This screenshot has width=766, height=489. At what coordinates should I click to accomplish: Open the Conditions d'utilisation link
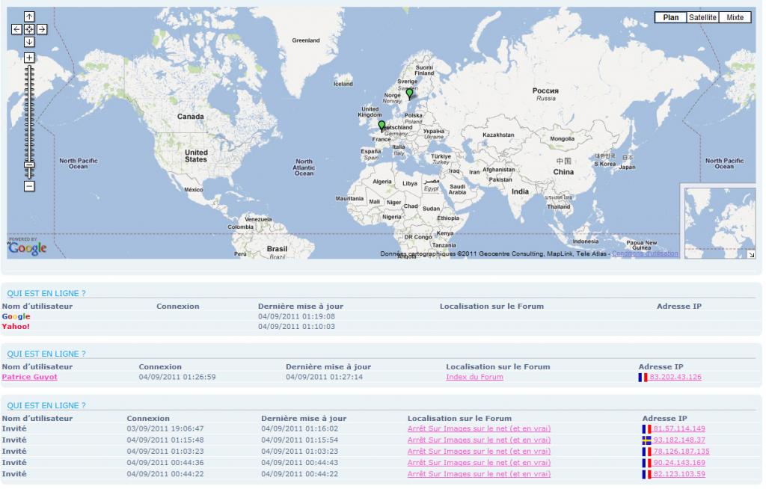pyautogui.click(x=645, y=253)
